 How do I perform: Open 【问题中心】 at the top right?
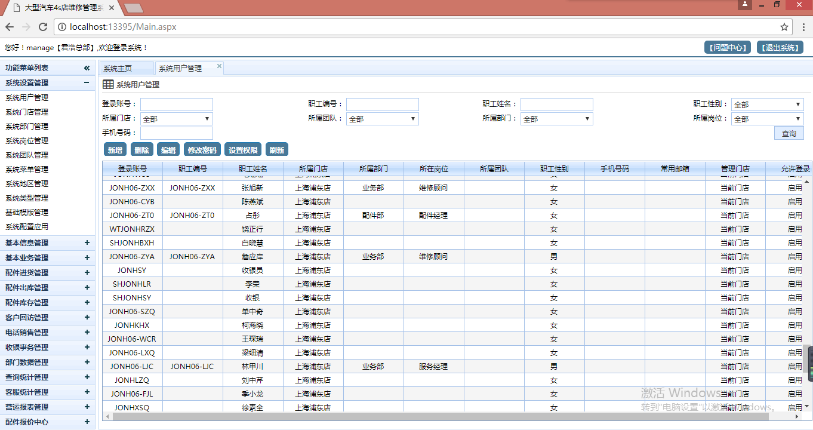click(726, 47)
